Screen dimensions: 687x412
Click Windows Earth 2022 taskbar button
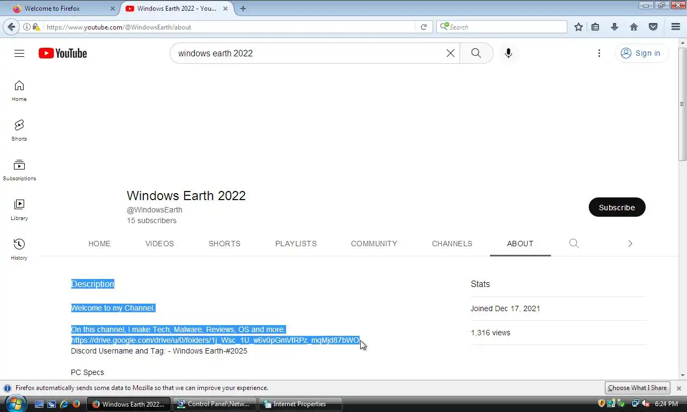coord(129,404)
